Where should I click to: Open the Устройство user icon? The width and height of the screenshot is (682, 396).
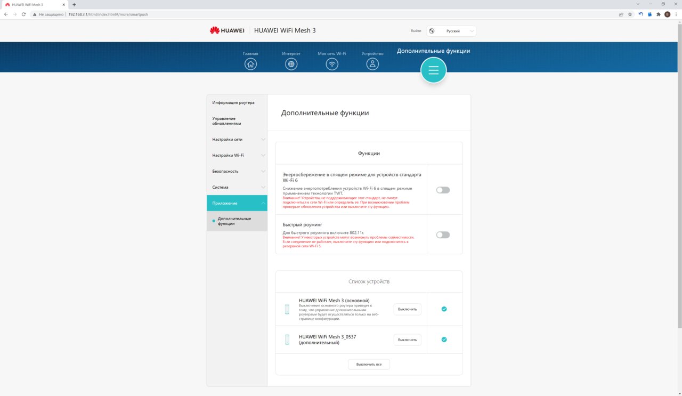pos(372,64)
